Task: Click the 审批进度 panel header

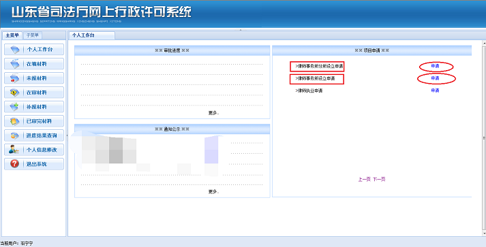Action: coord(172,50)
